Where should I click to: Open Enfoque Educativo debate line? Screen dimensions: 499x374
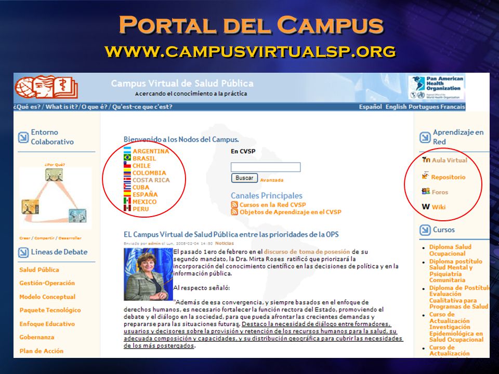tap(47, 324)
